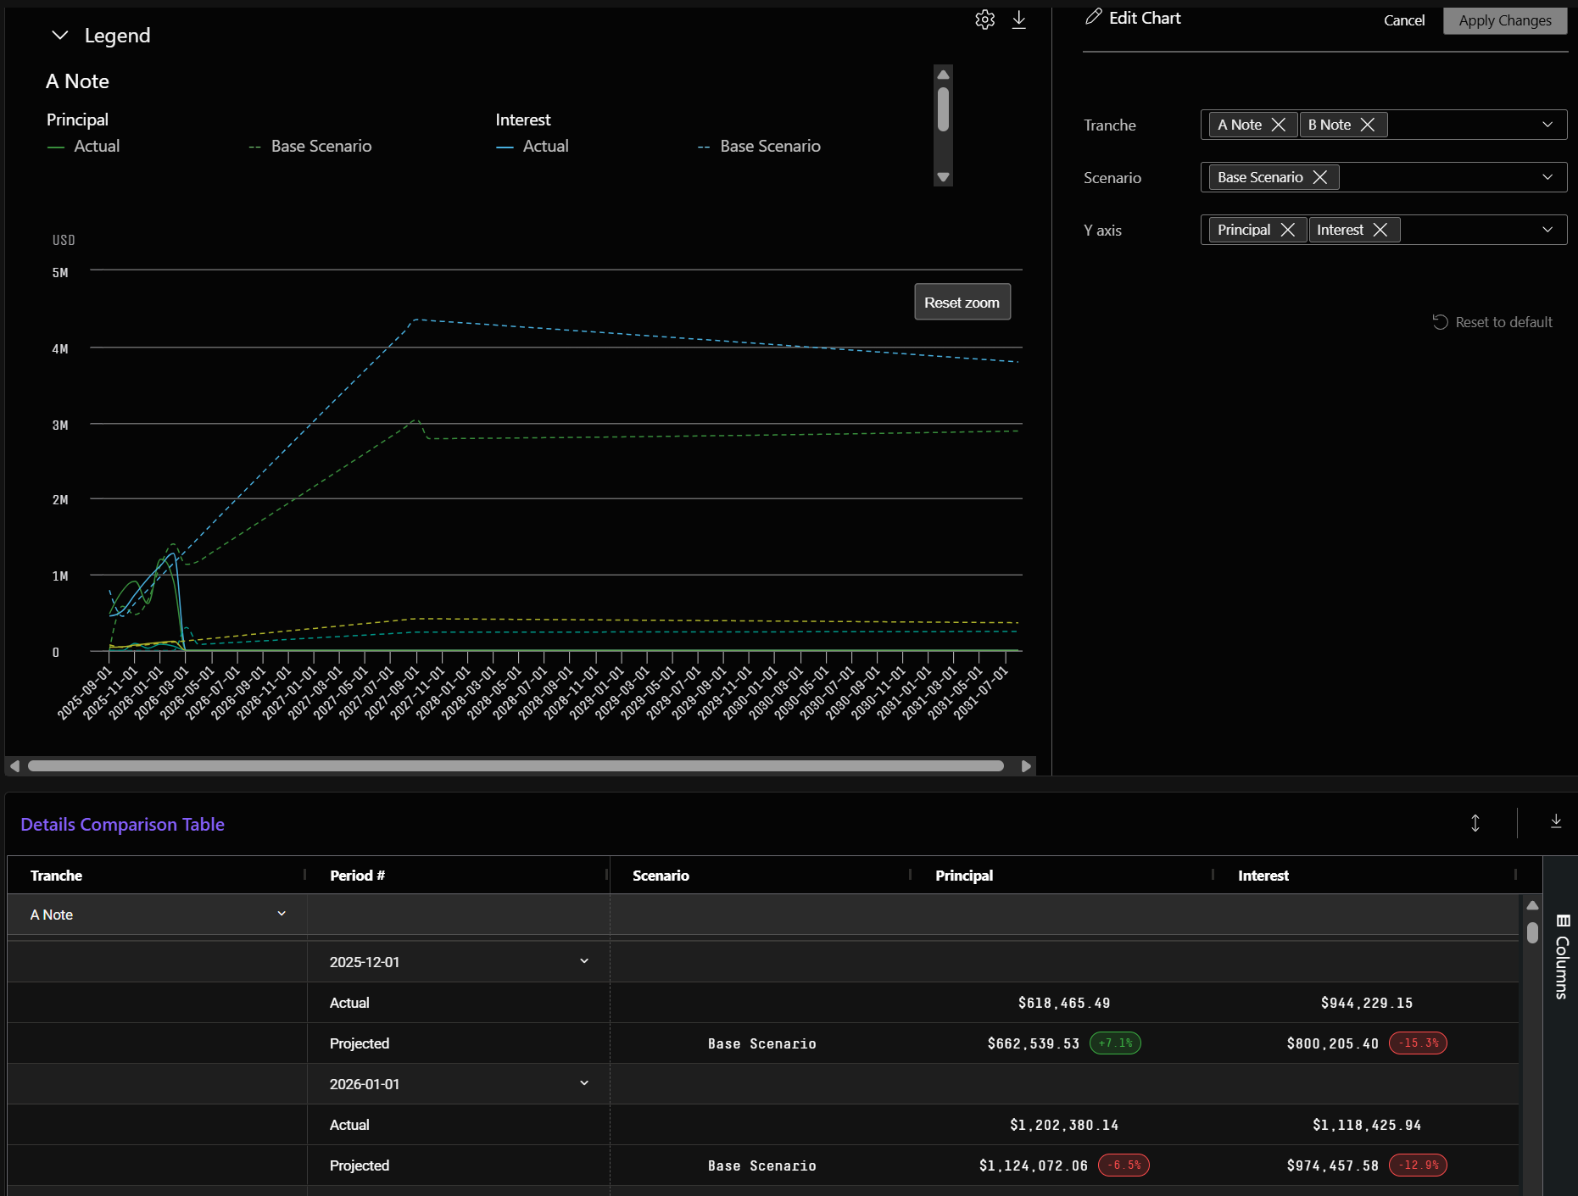Open the Tranche dropdown
The image size is (1578, 1196).
pos(1547,125)
